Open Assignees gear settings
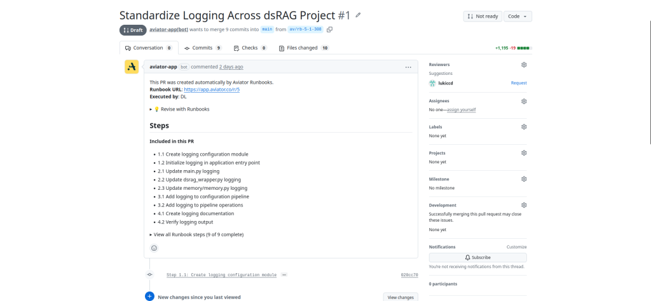The width and height of the screenshot is (651, 301). click(x=524, y=101)
